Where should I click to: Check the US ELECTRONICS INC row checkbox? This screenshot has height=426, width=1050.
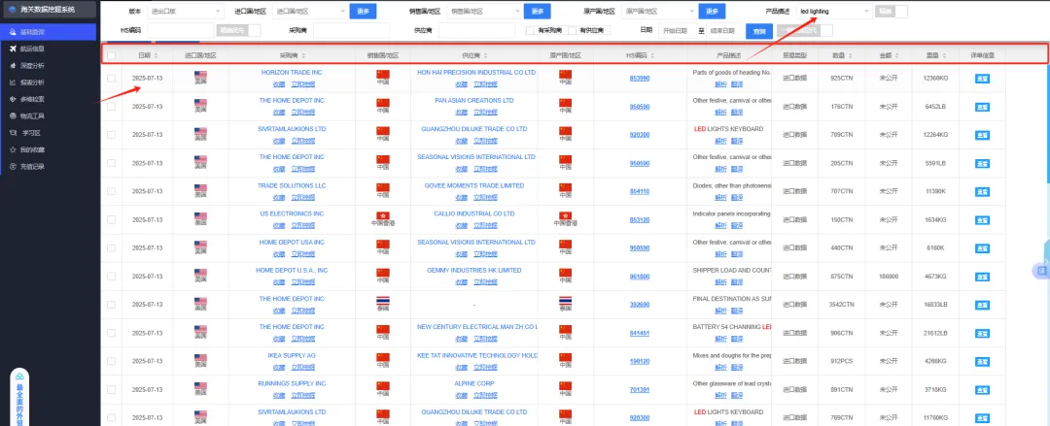111,219
